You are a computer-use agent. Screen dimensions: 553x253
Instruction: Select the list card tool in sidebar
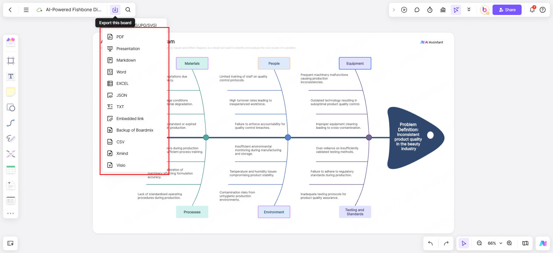coord(11,200)
